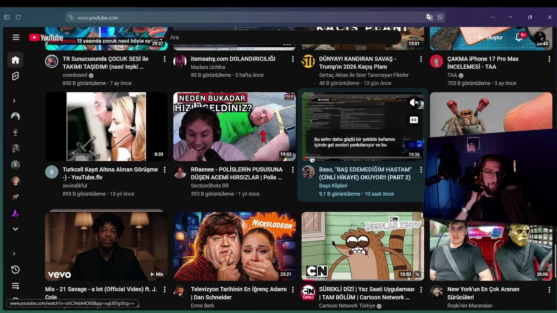Open the Playlists icon in sidebar
This screenshot has width=557, height=313.
point(15,286)
